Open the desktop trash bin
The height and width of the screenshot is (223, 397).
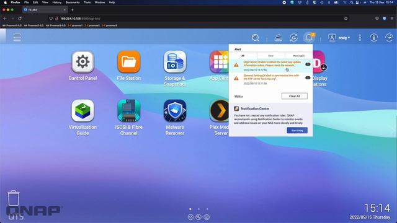[14, 198]
